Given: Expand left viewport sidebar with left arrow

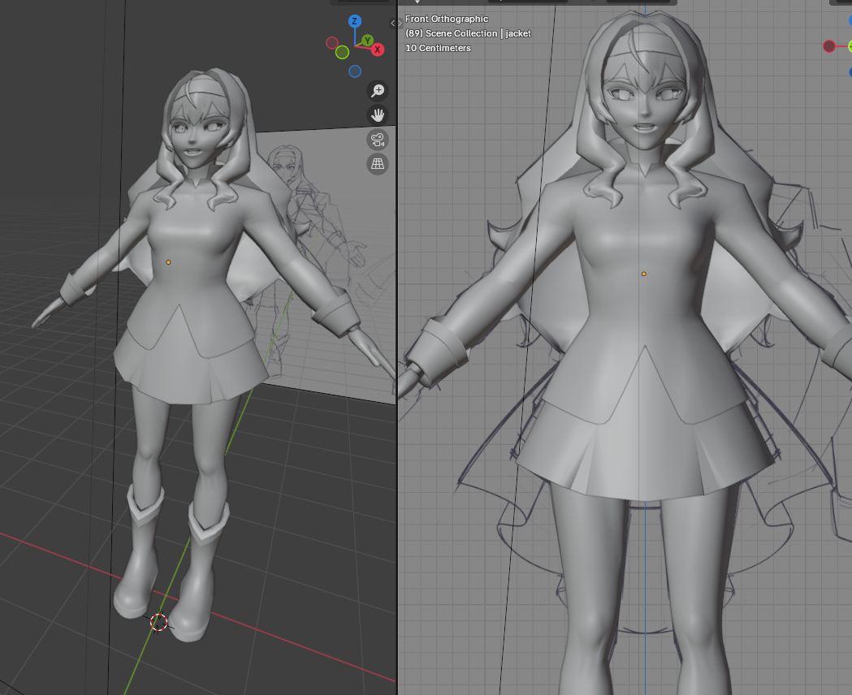Looking at the screenshot, I should [393, 24].
